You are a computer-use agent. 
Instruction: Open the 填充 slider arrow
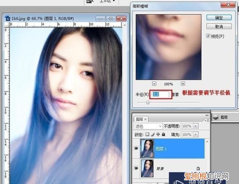[x=195, y=135]
